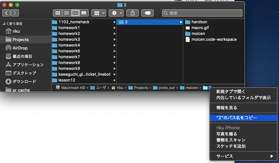Choose スケッチを追加 from context menu
Screen dimensions: 279x163
pos(243,147)
